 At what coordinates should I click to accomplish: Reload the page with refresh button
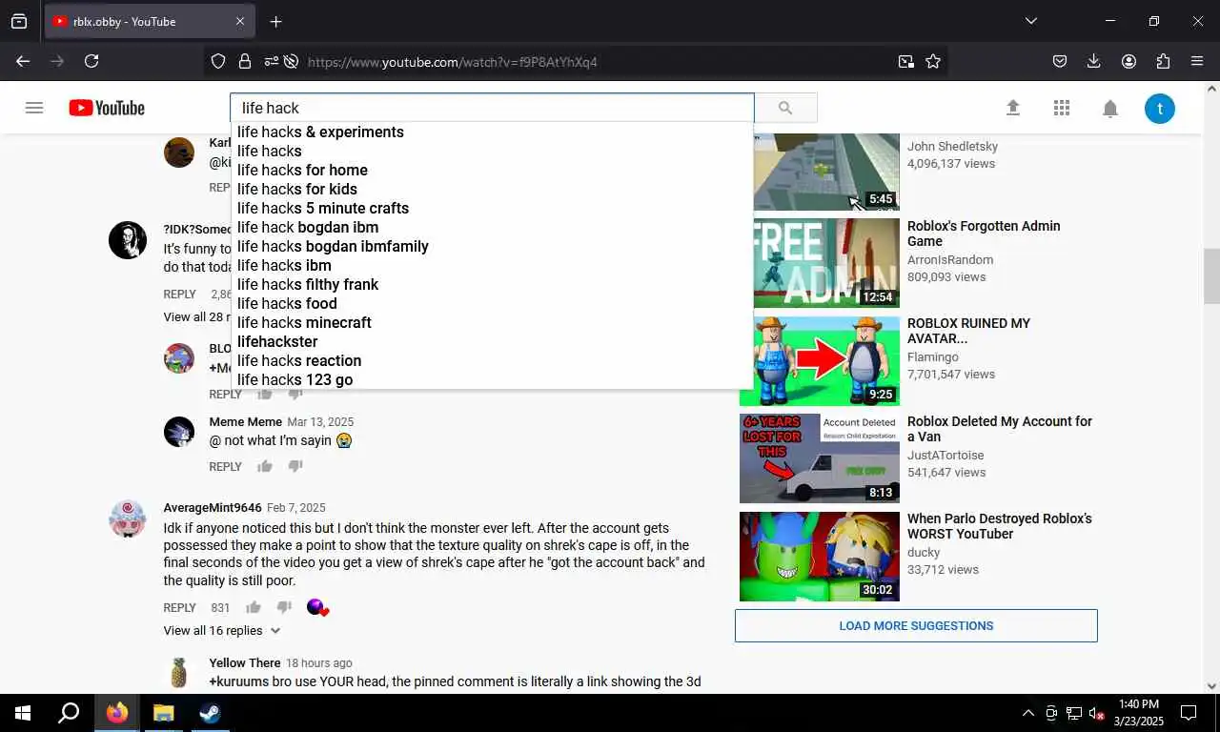coord(91,61)
